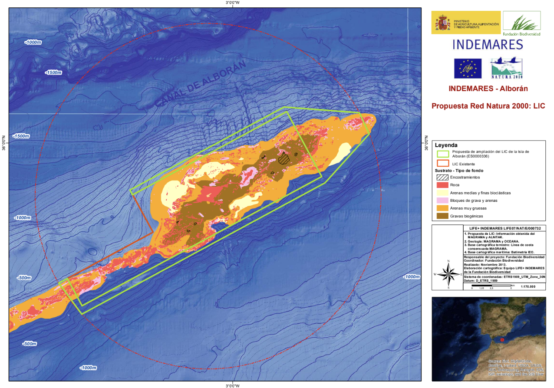Click 'Datum: D_ETRS_1989' text

(x=481, y=281)
